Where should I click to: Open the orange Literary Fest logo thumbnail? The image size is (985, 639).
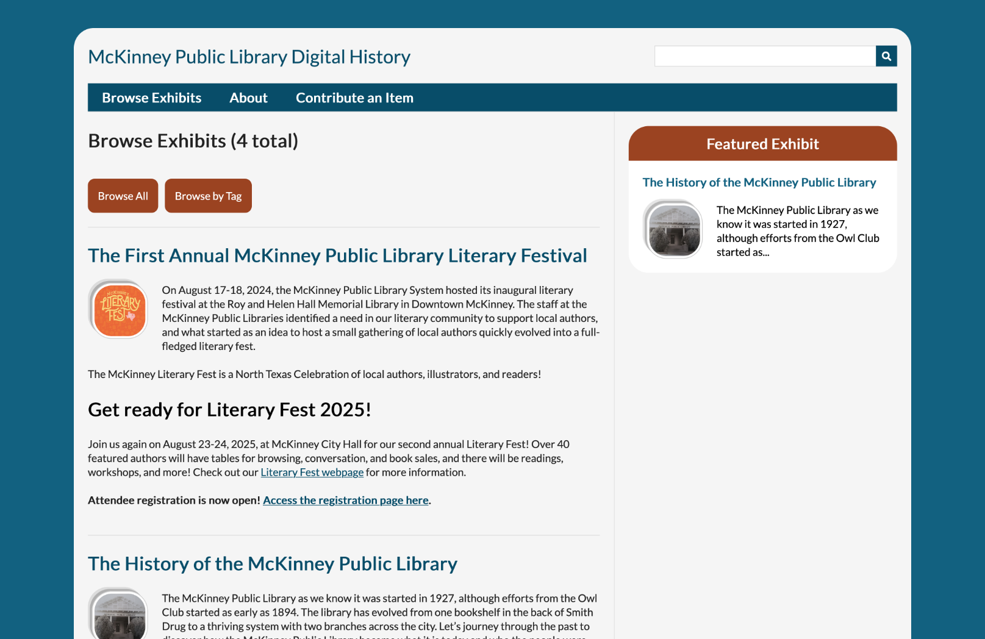(x=119, y=309)
